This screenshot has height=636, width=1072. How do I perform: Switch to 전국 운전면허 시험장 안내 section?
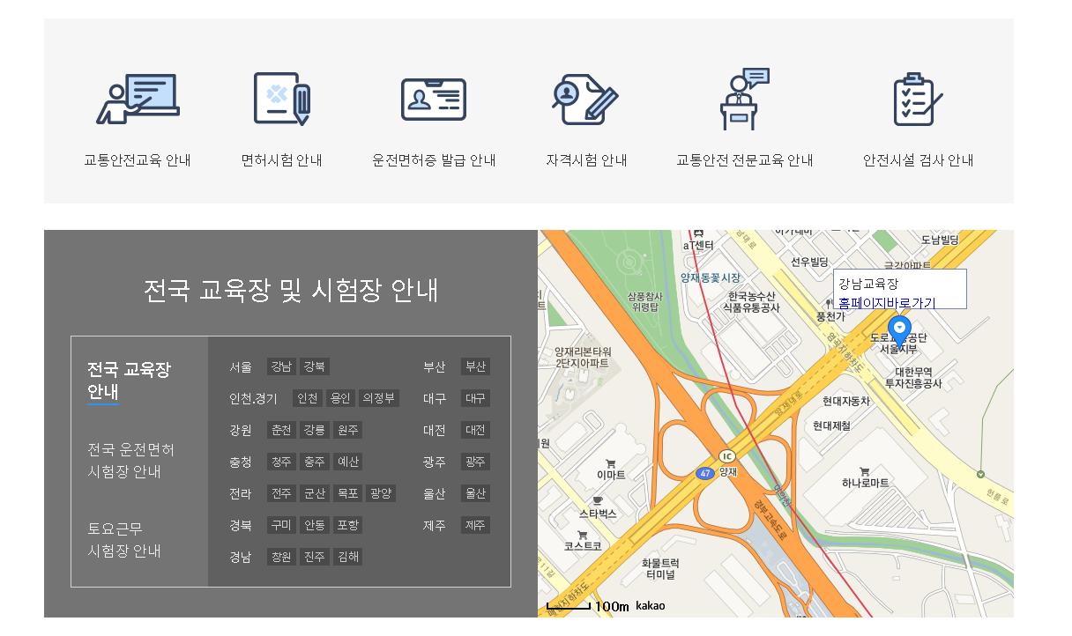(131, 460)
